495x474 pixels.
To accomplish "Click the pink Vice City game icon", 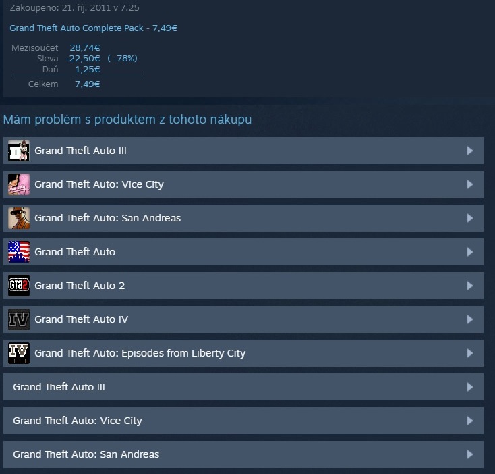I will point(19,184).
